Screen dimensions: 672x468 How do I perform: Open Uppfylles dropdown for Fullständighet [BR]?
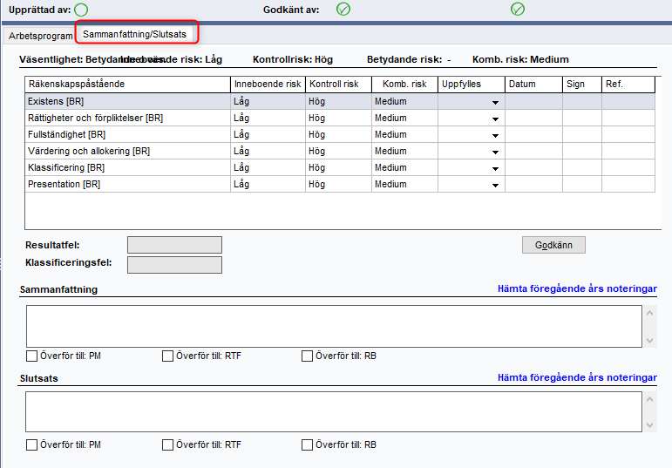click(x=495, y=135)
